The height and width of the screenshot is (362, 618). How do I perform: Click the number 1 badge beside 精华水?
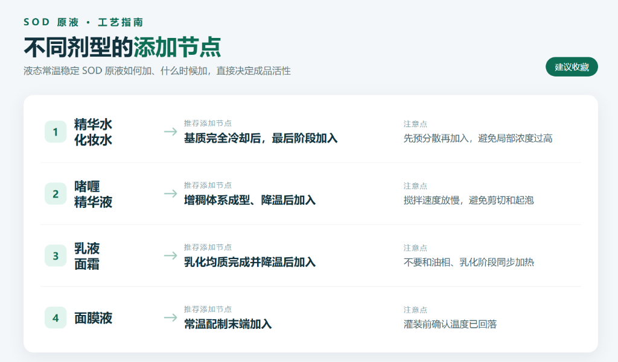click(x=56, y=132)
